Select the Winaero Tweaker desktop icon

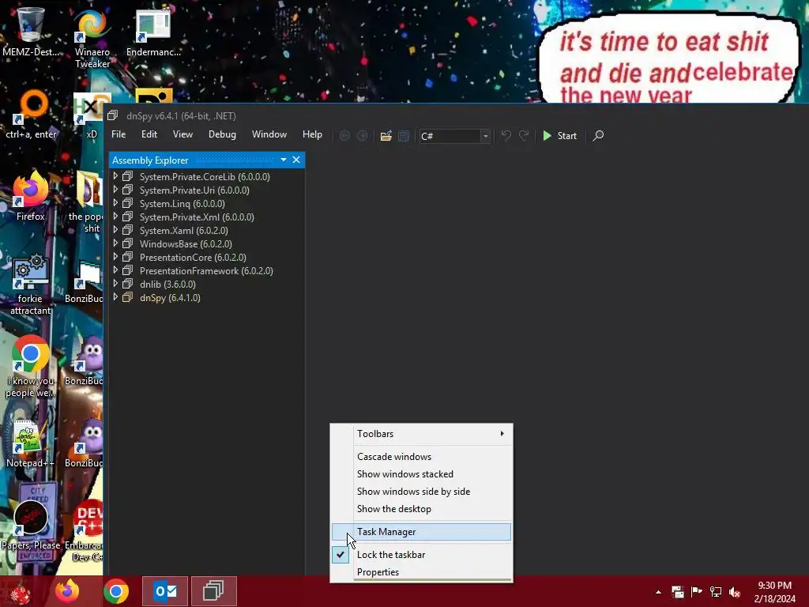click(x=92, y=38)
